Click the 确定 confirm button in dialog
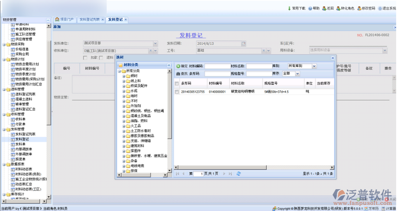This screenshot has height=211, width=397. click(182, 66)
